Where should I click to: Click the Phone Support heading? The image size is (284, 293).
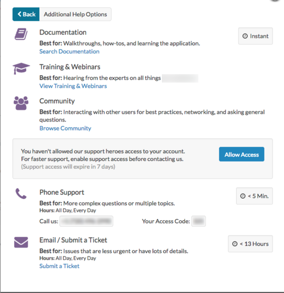pos(62,192)
